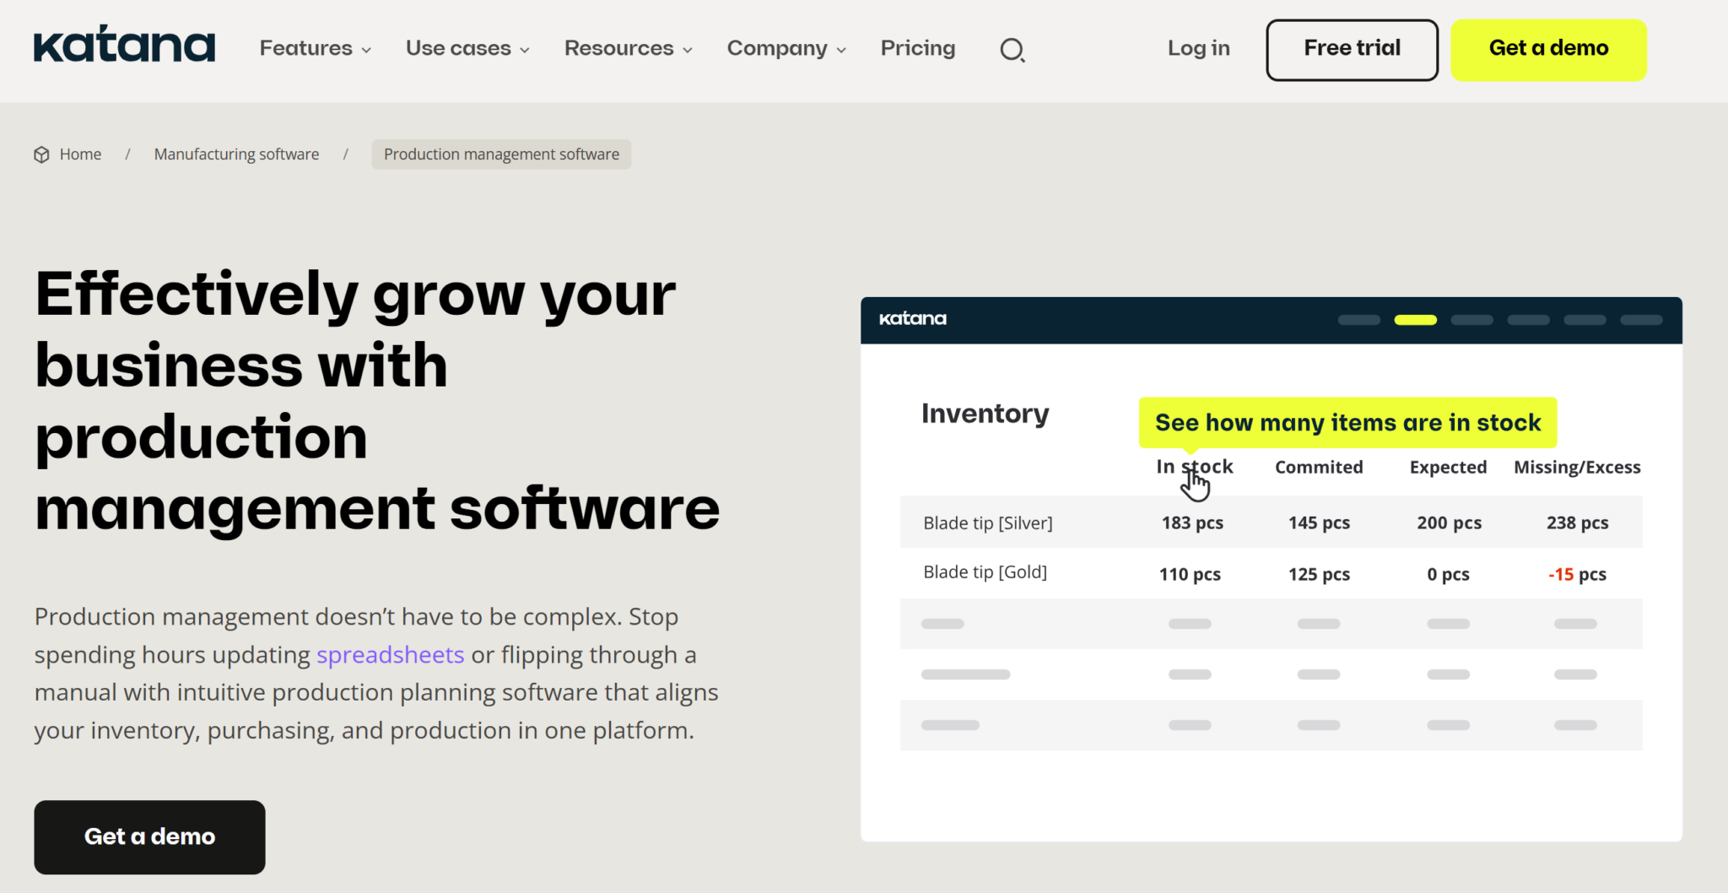Start a Free trial from the header
This screenshot has width=1728, height=893.
point(1352,50)
